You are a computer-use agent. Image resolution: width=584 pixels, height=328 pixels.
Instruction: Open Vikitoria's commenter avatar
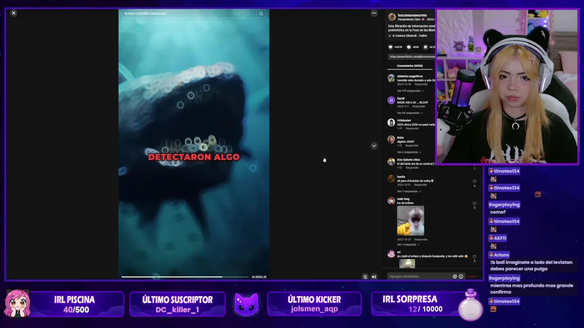tap(391, 123)
